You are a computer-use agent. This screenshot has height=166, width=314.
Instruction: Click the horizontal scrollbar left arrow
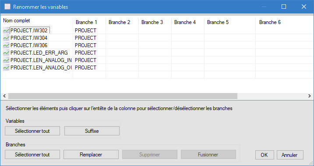point(4,96)
